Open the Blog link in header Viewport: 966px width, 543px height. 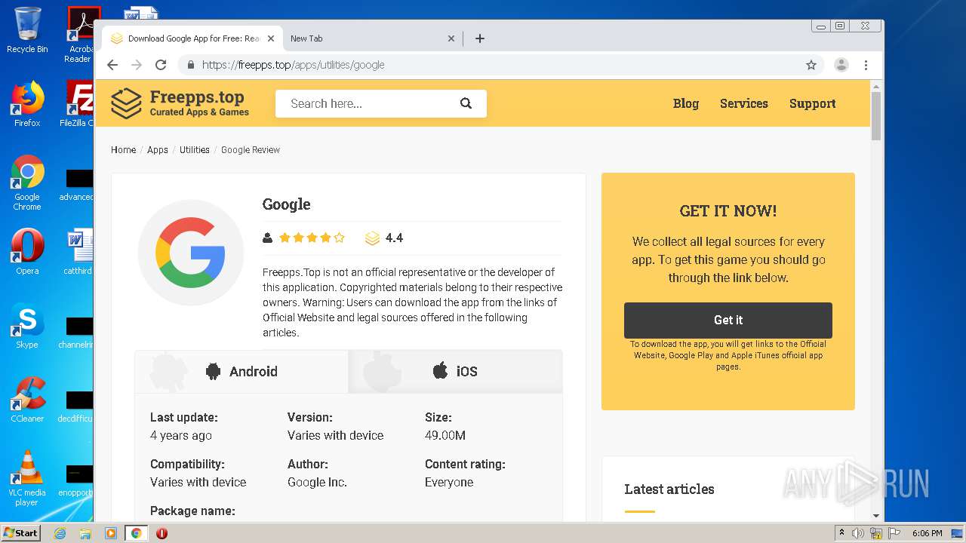tap(685, 103)
